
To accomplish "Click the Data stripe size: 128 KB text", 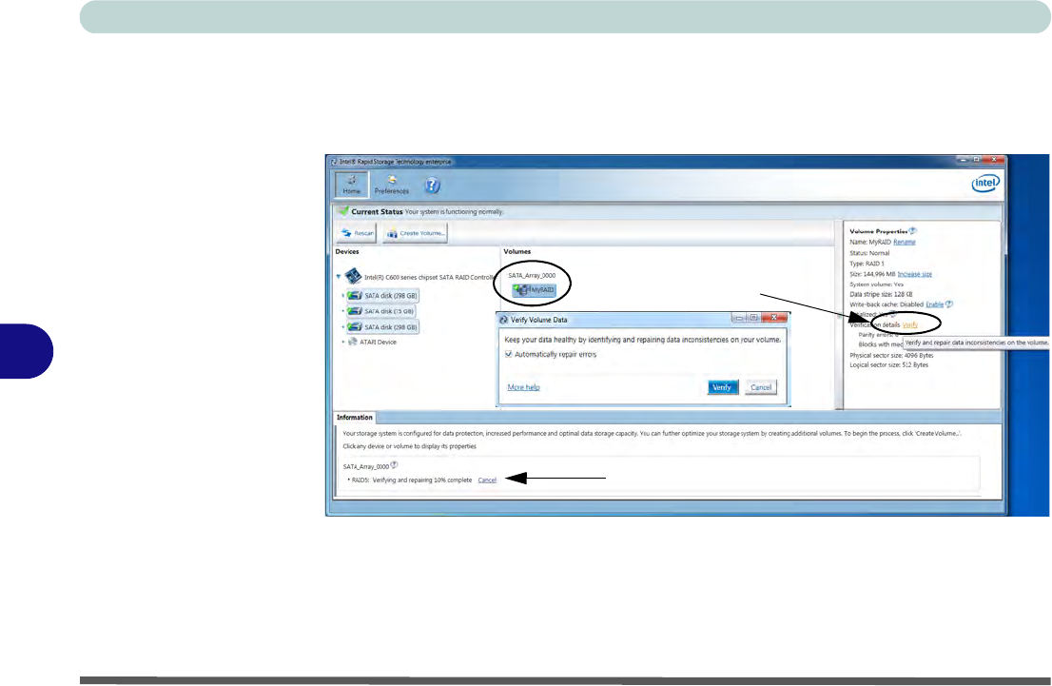I will coord(881,294).
